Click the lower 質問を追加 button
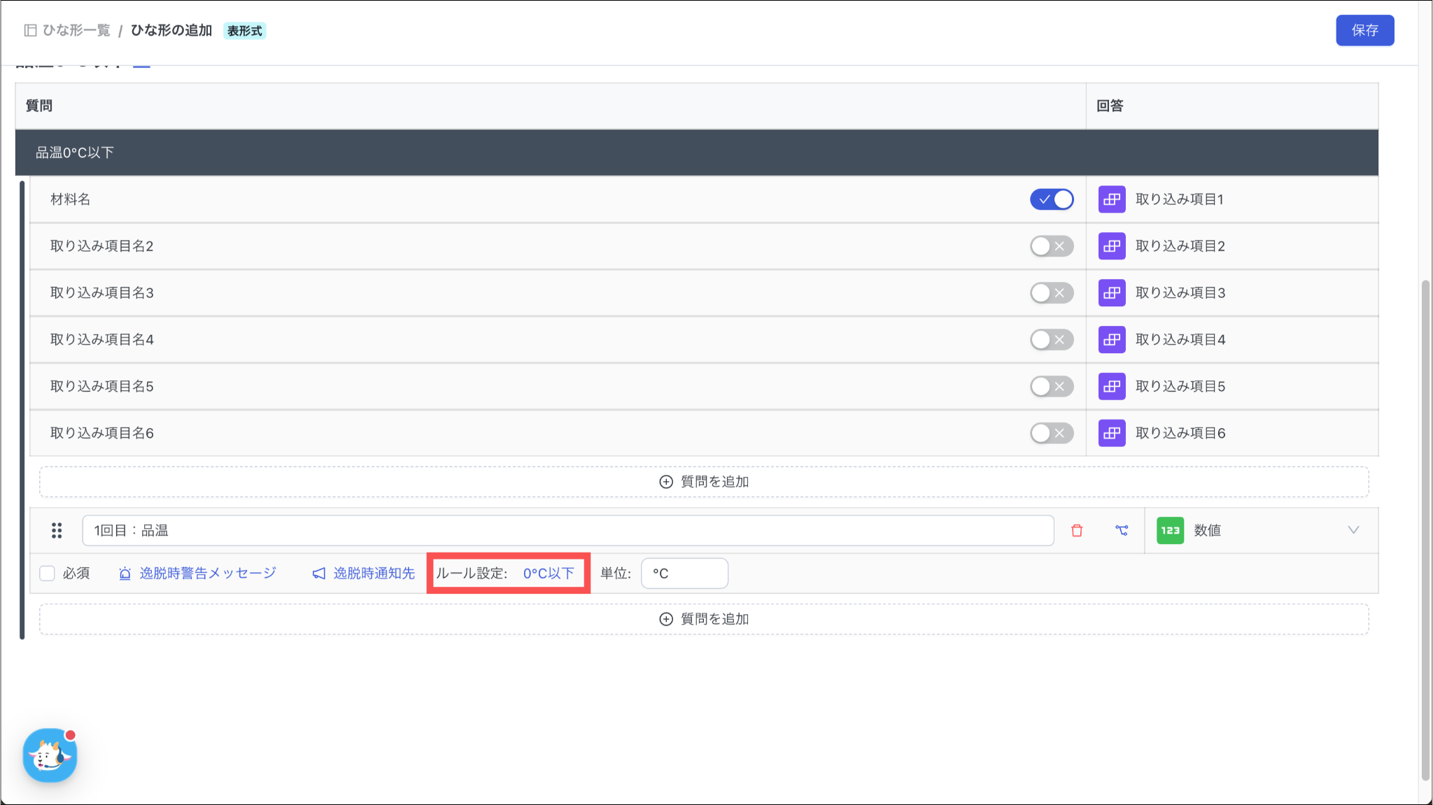 point(704,619)
